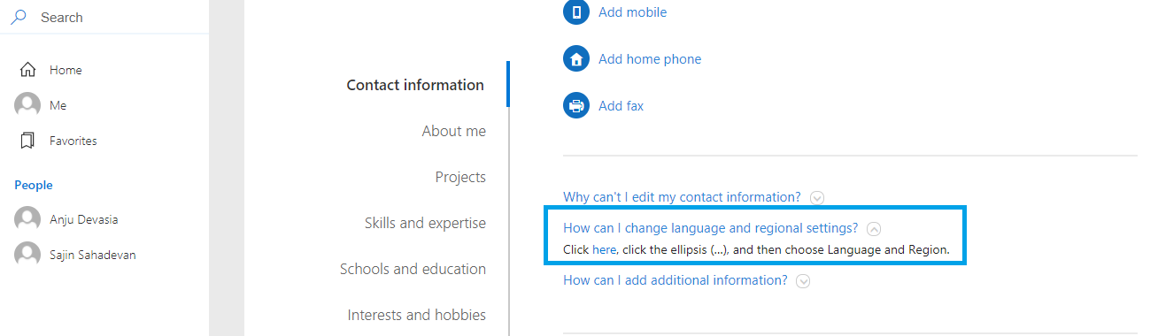Viewport: 1158px width, 336px height.
Task: Open the Projects section tab
Action: tap(460, 177)
